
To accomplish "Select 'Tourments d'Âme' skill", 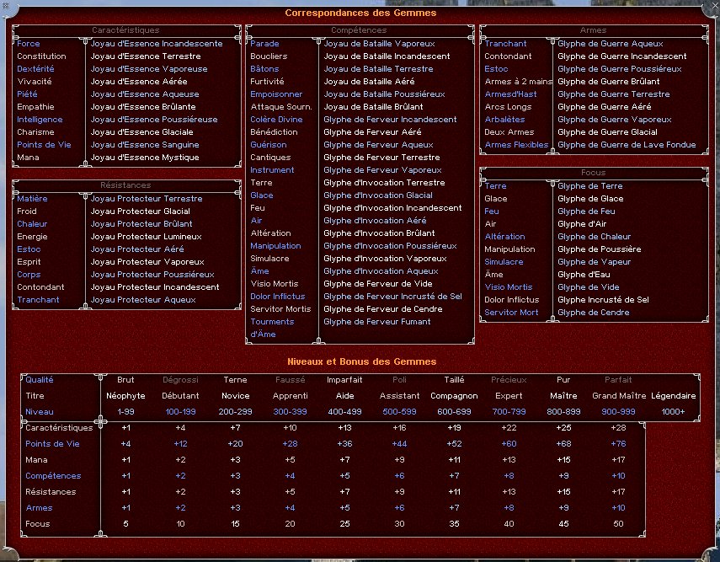I will point(272,328).
